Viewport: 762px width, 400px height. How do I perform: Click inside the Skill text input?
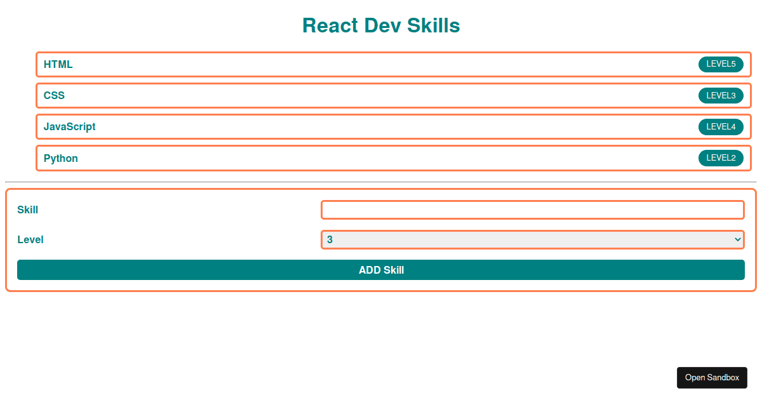[x=532, y=210]
